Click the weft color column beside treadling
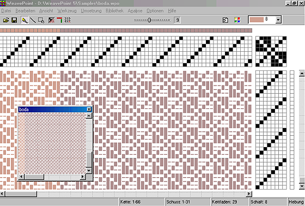 (292, 130)
